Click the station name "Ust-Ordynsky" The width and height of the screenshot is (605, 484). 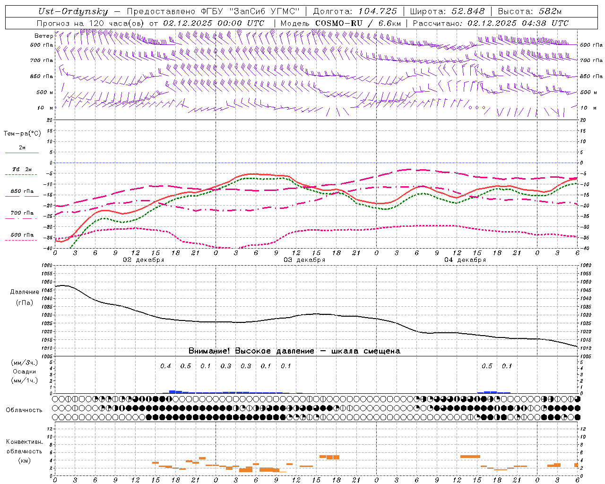point(73,12)
